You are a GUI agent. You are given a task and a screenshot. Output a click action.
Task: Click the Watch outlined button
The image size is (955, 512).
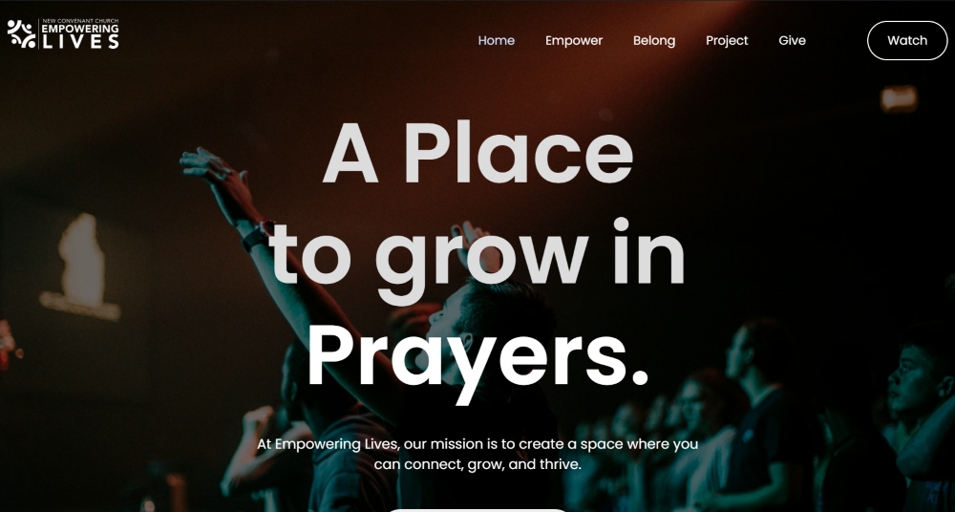pos(907,40)
